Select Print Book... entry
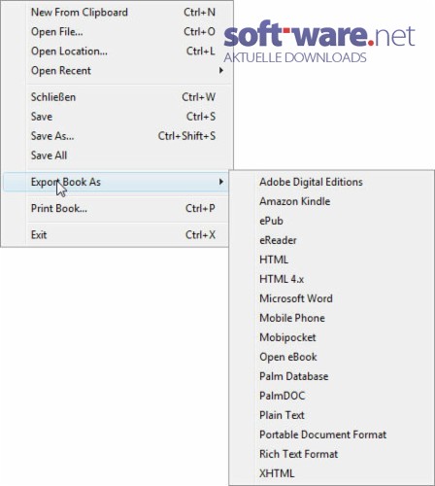The image size is (435, 486). [117, 208]
